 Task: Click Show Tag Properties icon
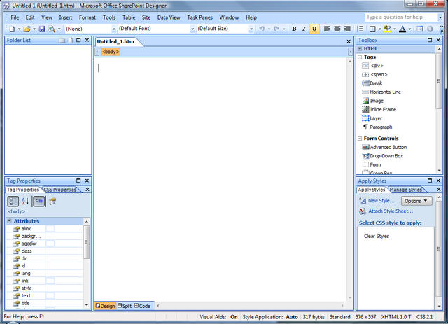[x=52, y=202]
